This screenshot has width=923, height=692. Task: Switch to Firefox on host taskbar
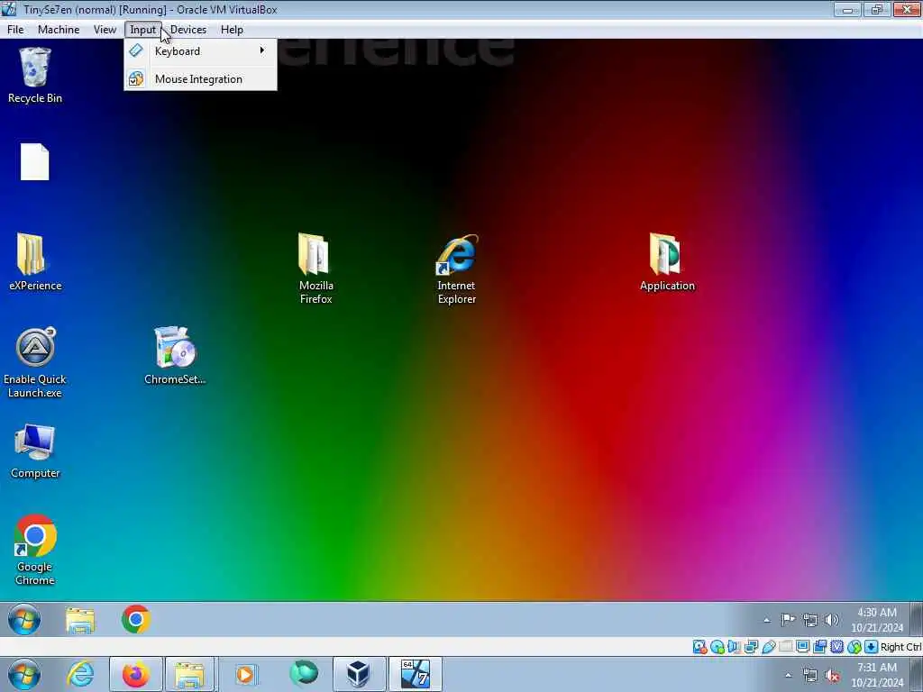coord(136,674)
